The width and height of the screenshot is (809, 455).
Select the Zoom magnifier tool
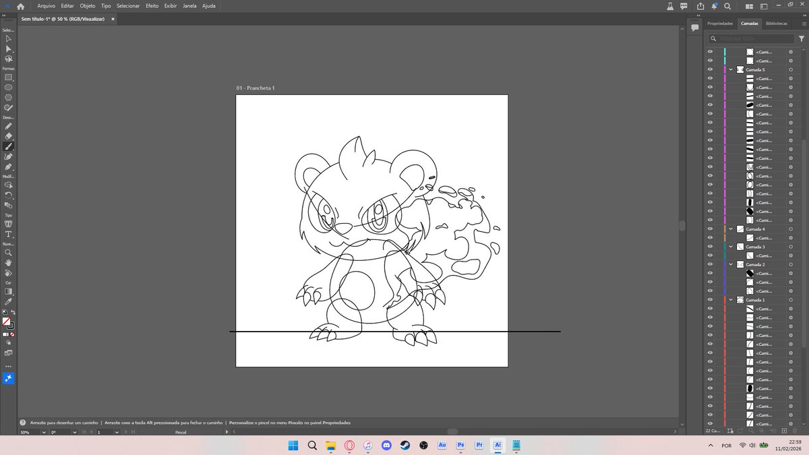[9, 253]
